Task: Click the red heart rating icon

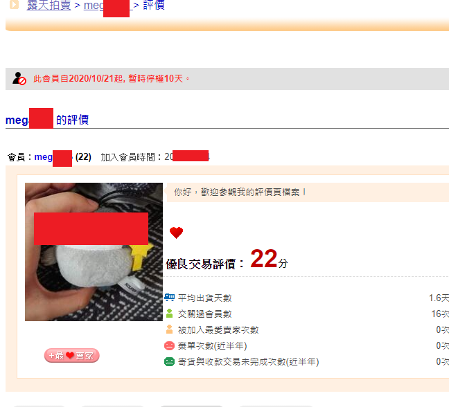Action: coord(176,233)
